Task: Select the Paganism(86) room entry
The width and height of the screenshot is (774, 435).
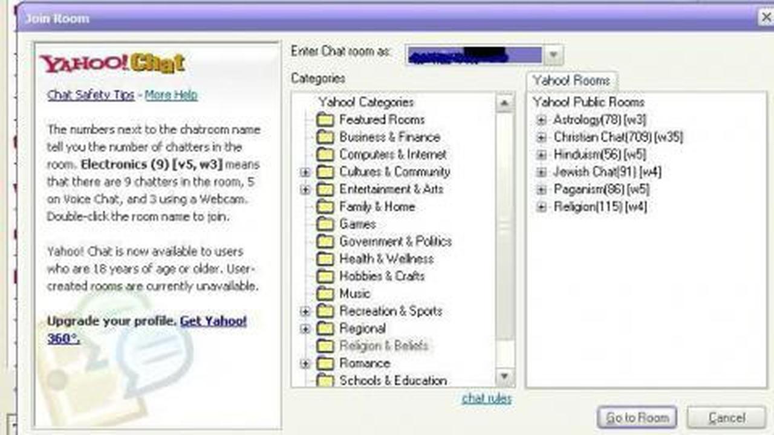Action: click(x=602, y=190)
